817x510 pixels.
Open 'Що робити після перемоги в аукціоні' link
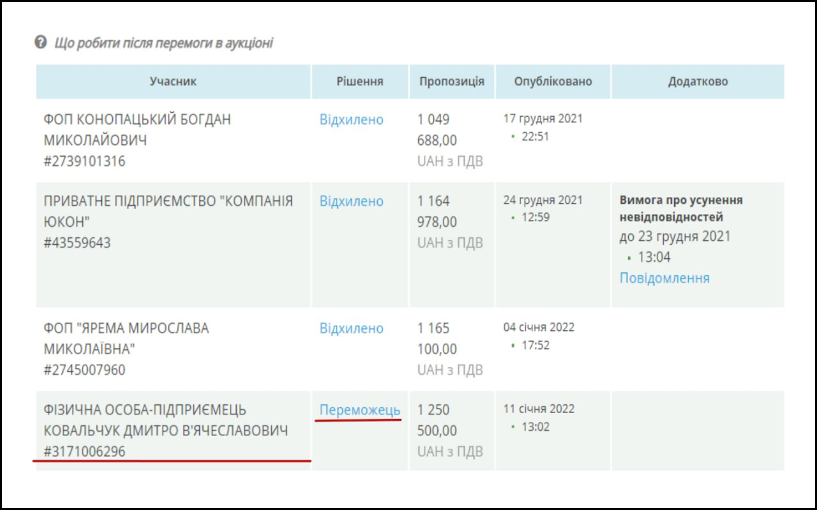(x=163, y=43)
